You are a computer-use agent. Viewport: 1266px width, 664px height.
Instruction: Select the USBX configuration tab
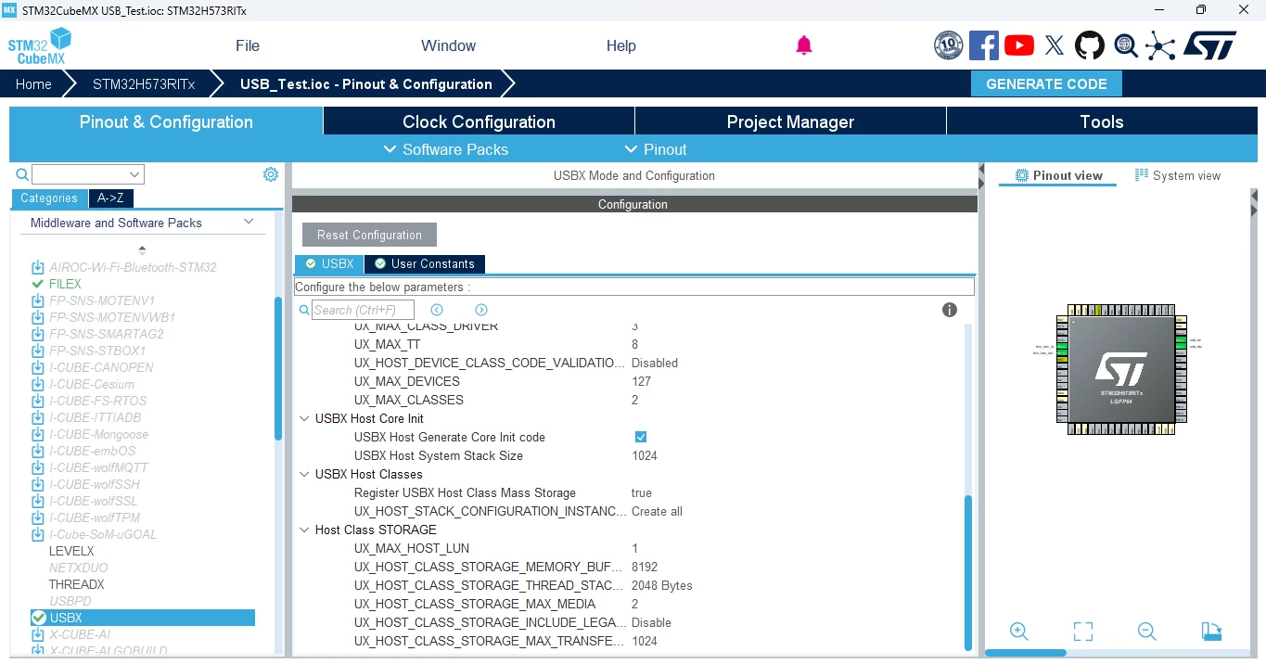pos(329,263)
